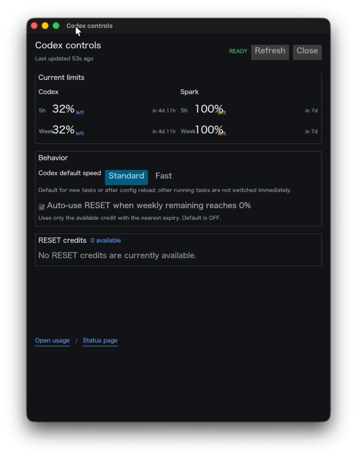Click the 'Codex controls' window title bar text

(90, 26)
